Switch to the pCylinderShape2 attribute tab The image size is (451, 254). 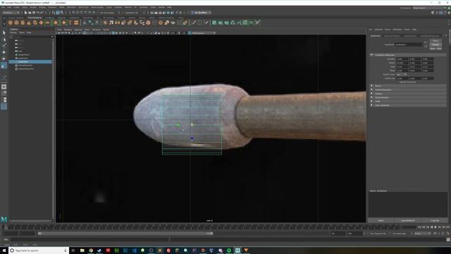point(392,36)
